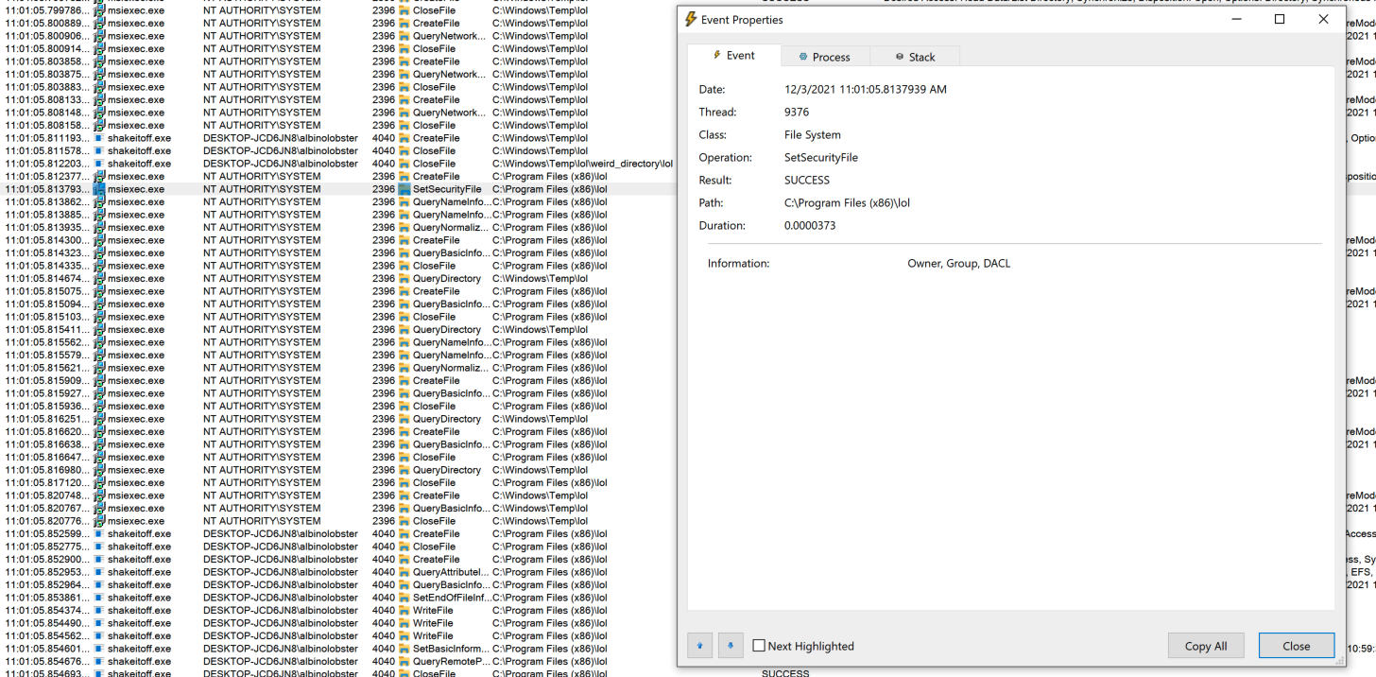
Task: Open the Stack tab in Event Properties
Action: pyautogui.click(x=915, y=57)
